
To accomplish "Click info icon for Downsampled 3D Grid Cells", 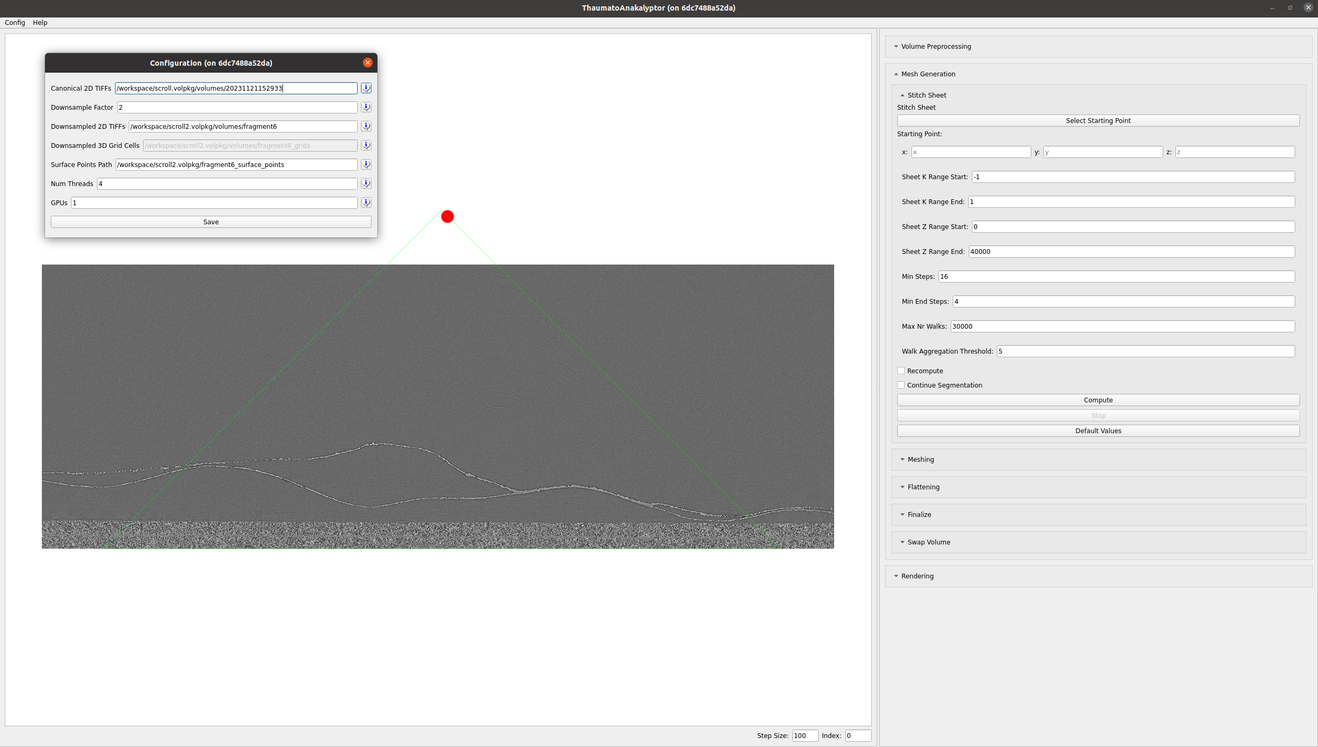I will (366, 145).
